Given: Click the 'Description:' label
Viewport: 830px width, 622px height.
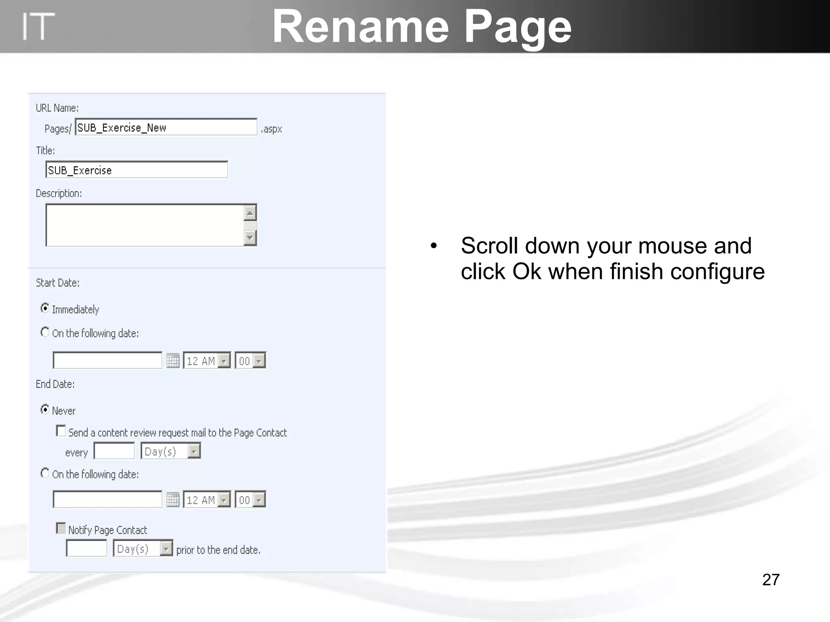Looking at the screenshot, I should (59, 194).
